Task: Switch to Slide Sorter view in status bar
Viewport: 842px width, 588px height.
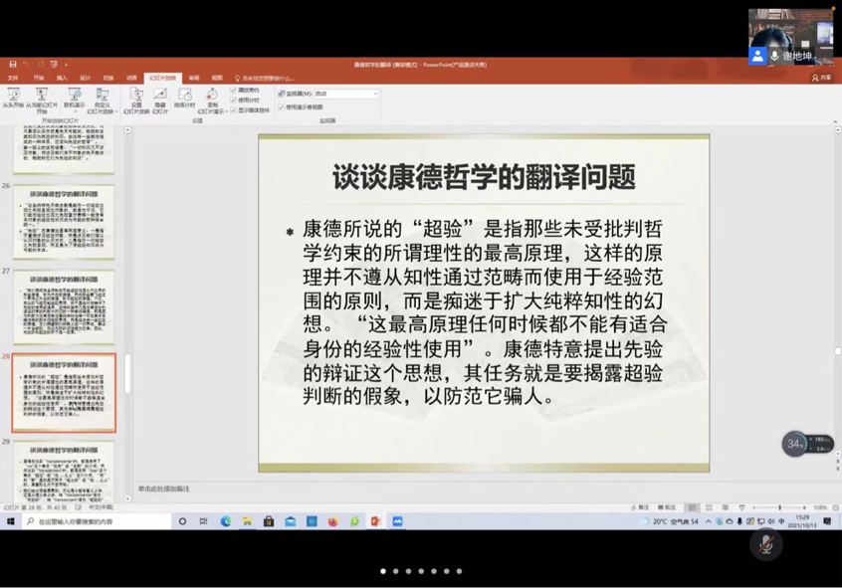Action: (709, 507)
